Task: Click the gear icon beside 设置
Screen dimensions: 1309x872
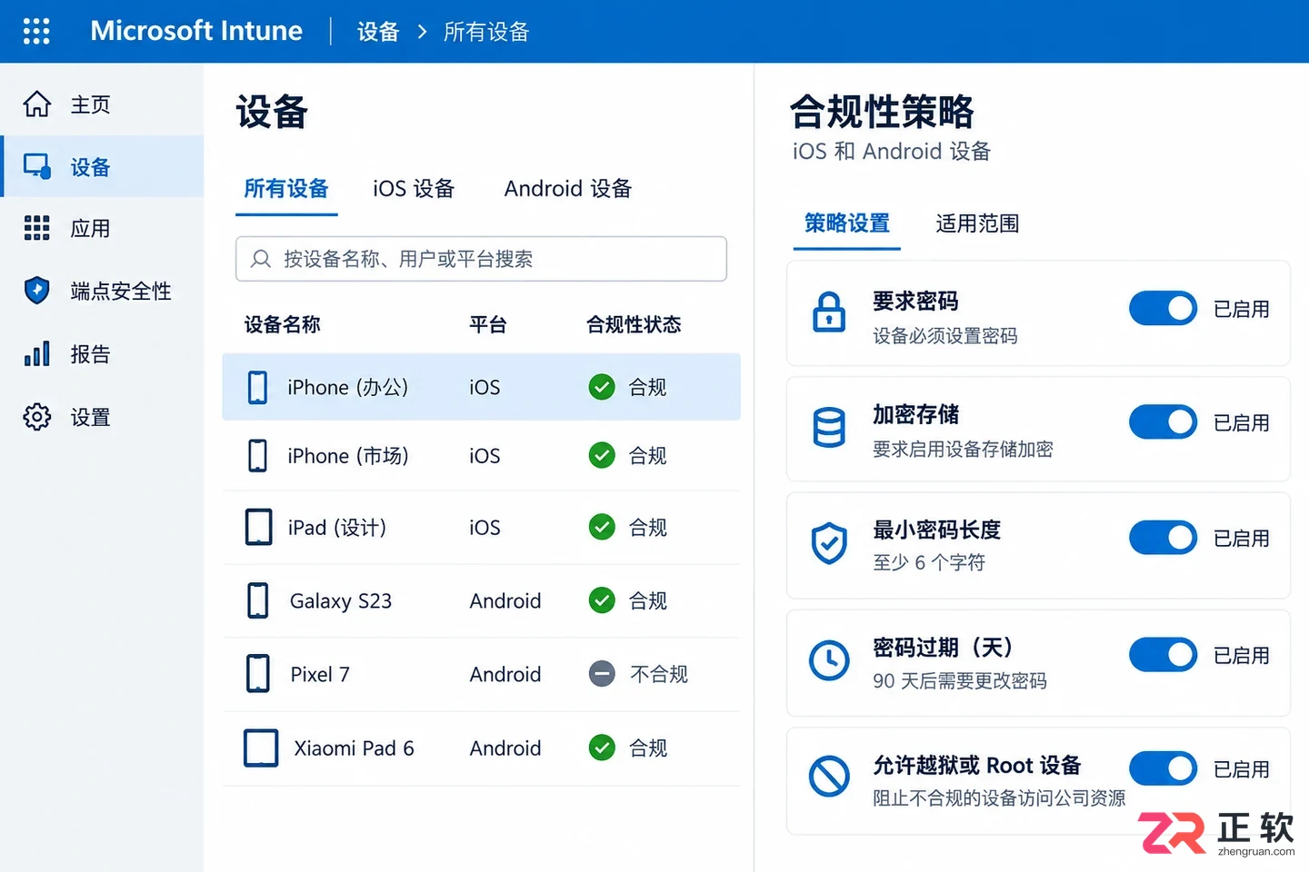Action: click(37, 417)
